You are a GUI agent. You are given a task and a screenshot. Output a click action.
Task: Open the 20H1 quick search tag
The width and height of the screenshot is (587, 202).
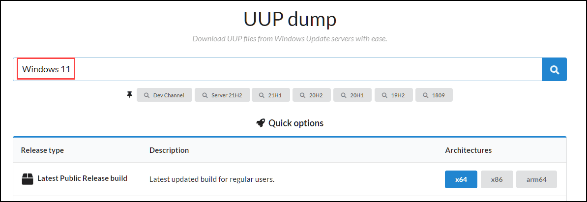(x=352, y=95)
